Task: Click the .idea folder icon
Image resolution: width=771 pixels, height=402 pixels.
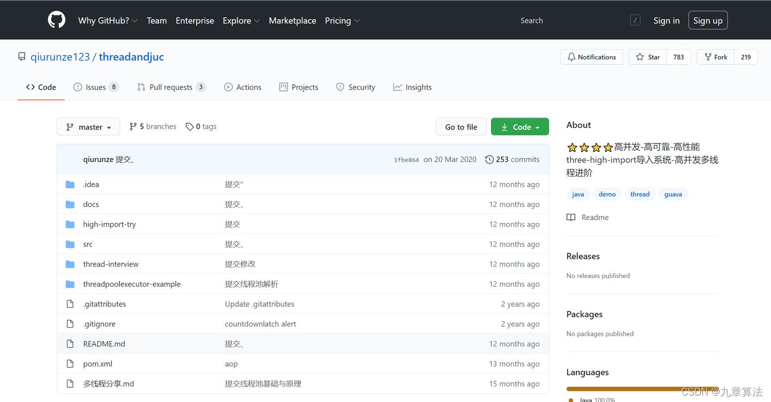Action: [x=70, y=184]
